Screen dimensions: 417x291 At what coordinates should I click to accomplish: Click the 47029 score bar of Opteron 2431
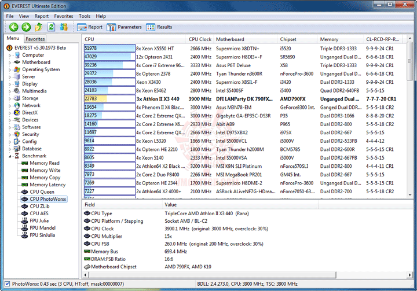[x=109, y=57]
